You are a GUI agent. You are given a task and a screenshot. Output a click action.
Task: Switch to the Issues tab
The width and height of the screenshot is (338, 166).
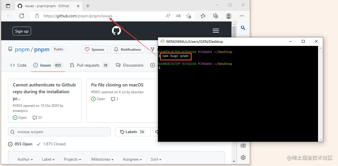48,65
